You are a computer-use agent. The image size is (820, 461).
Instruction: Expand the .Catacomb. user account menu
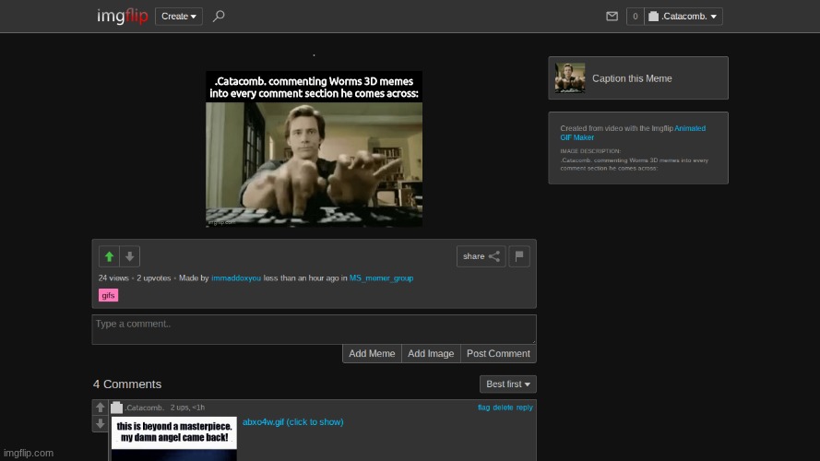(683, 17)
